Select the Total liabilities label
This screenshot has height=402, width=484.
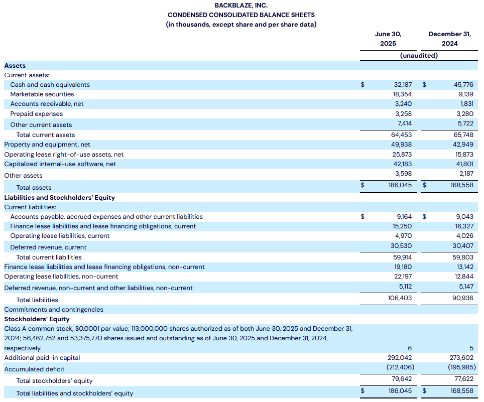(x=37, y=300)
